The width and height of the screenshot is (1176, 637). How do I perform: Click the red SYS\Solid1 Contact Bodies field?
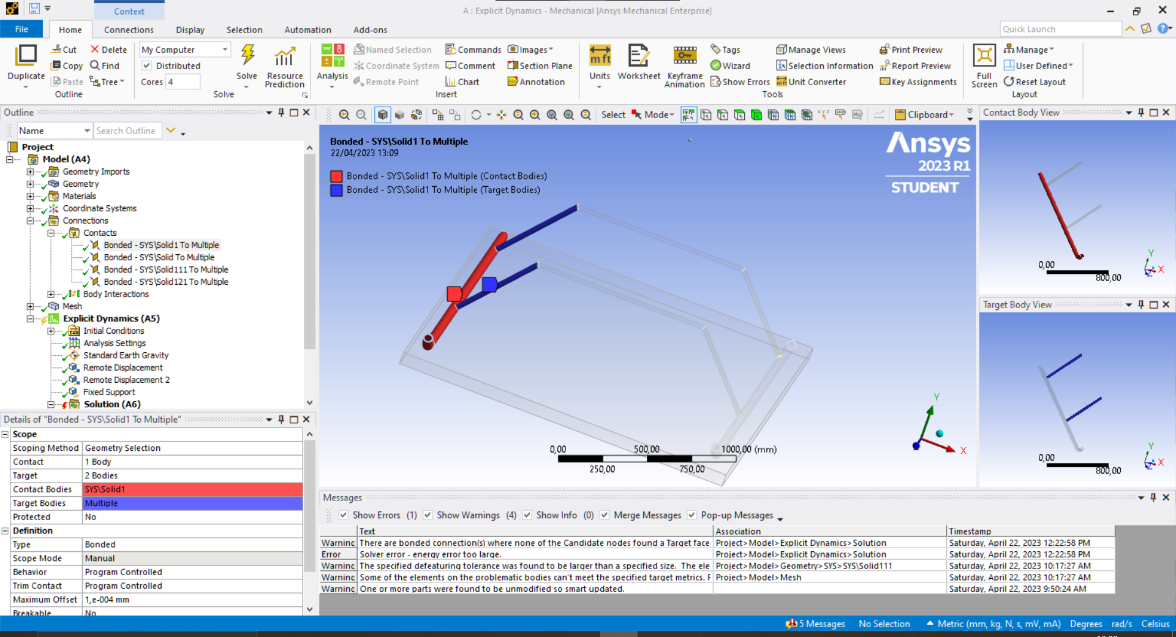(192, 489)
